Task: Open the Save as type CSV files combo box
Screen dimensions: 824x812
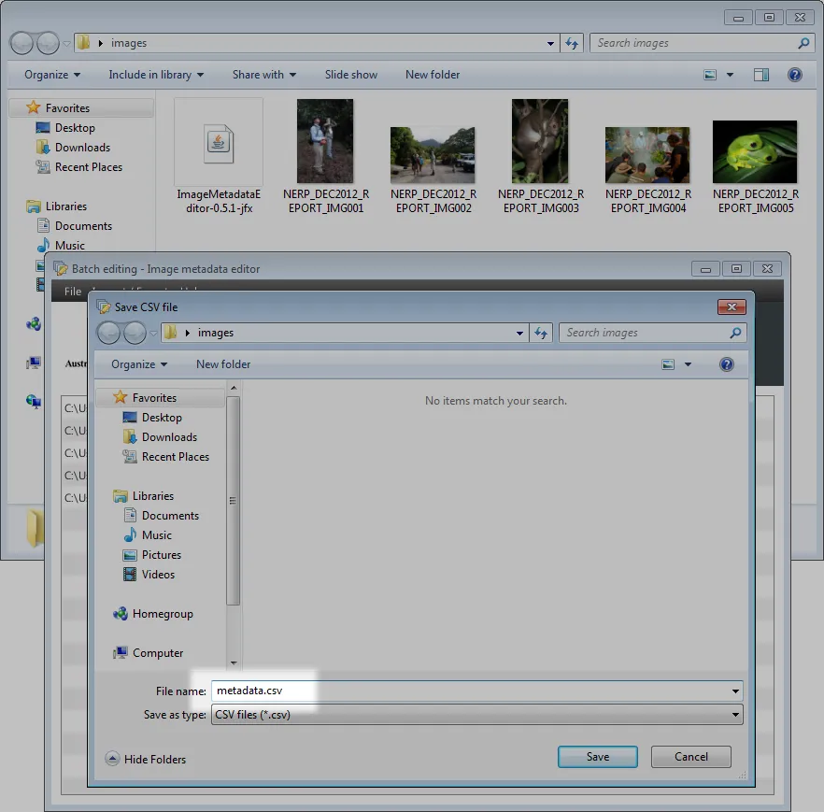Action: point(476,715)
